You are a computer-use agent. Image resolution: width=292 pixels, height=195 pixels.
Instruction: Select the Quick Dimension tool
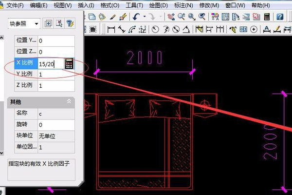coord(199,29)
